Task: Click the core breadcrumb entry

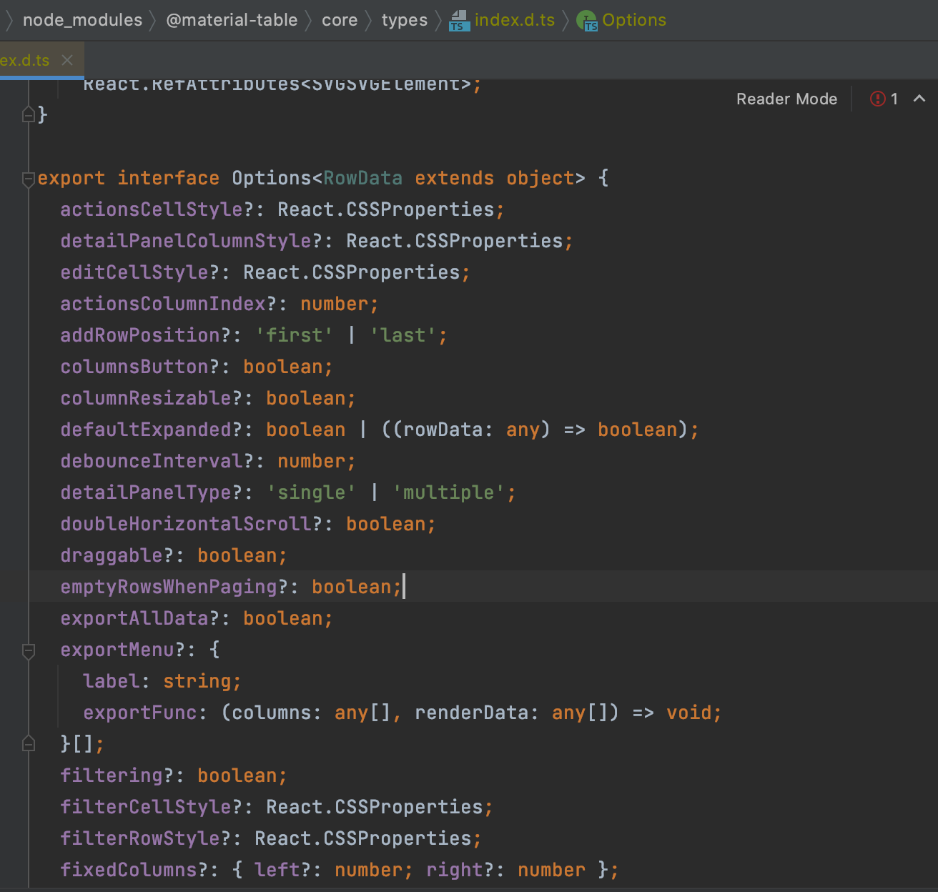Action: [340, 20]
